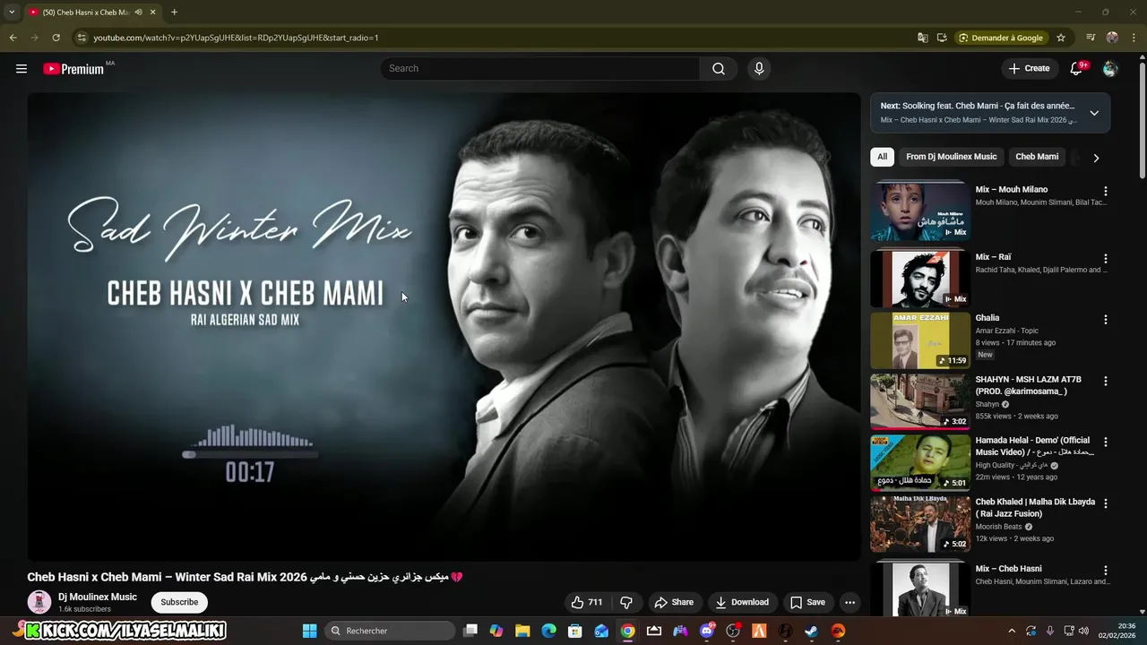Bookmark this page with the star
Image resolution: width=1147 pixels, height=645 pixels.
click(x=1061, y=38)
